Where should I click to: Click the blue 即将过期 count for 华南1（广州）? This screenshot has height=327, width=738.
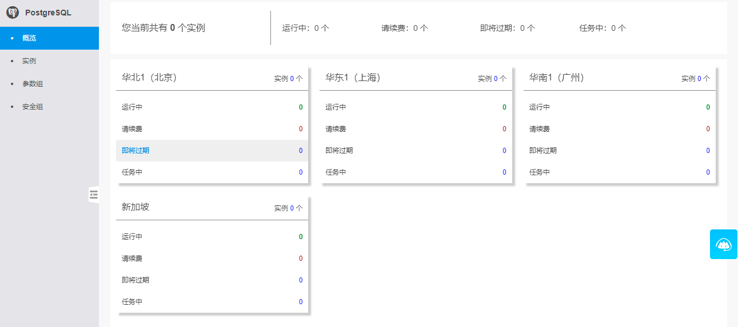[708, 151]
